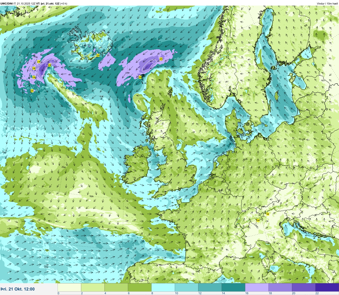Click the '(+0 h)' forecast offset text
This screenshot has width=339, height=295.
(x=64, y=3)
